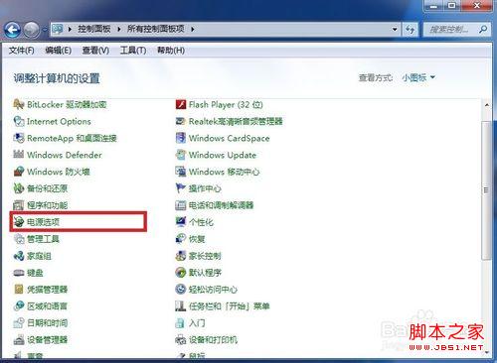Viewport: 497px width, 363px height.
Task: Open the 入门 link
Action: [x=197, y=323]
